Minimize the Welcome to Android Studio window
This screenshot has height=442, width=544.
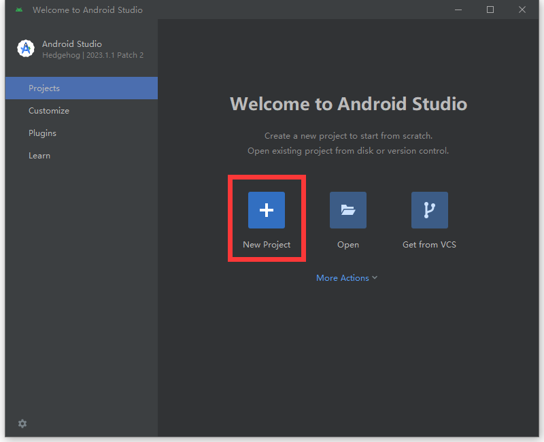(458, 10)
